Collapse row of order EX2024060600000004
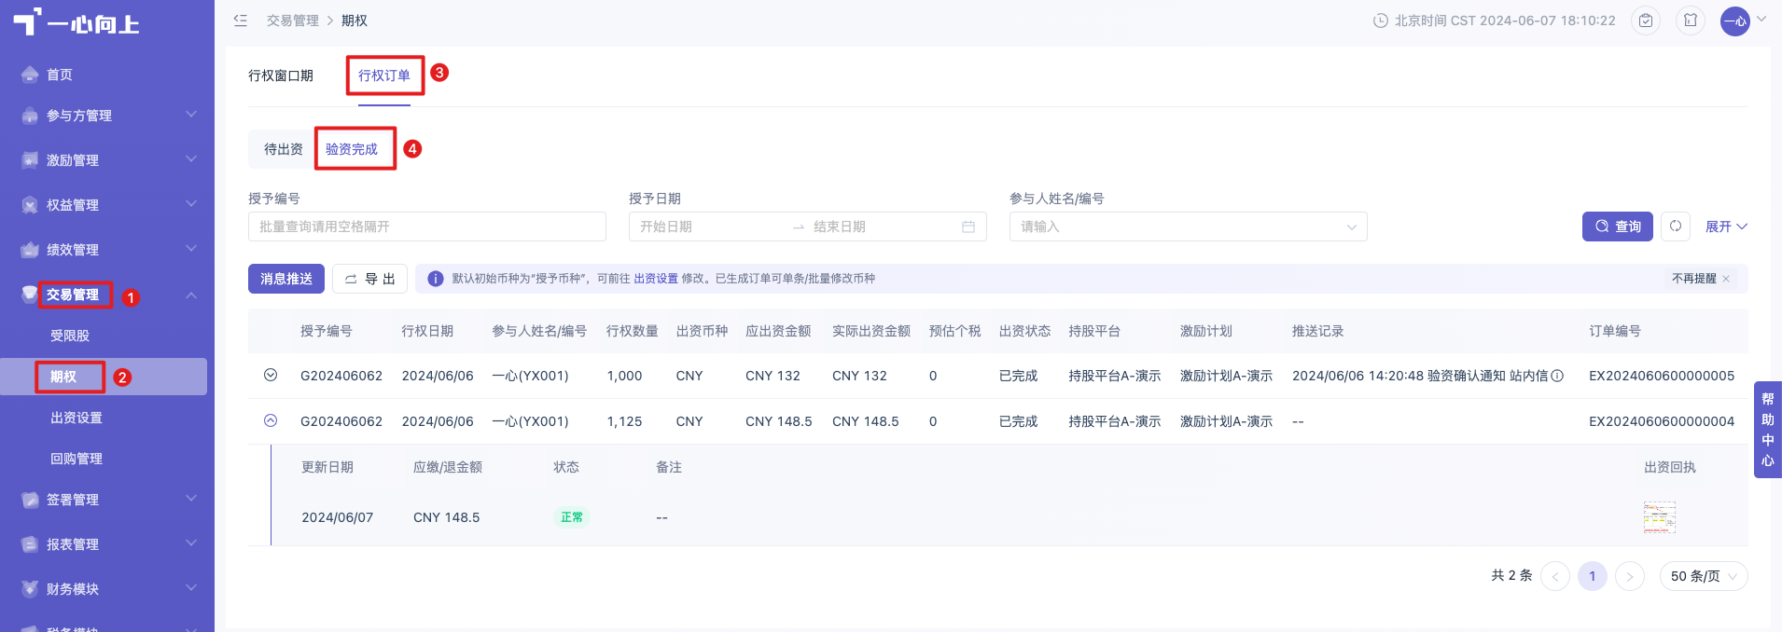Image resolution: width=1782 pixels, height=632 pixels. [271, 420]
